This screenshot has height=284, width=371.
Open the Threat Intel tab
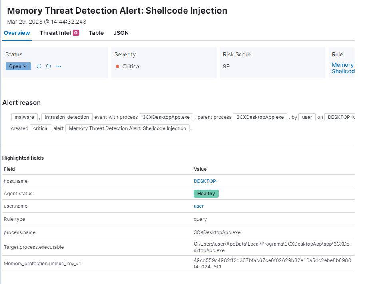(x=55, y=33)
